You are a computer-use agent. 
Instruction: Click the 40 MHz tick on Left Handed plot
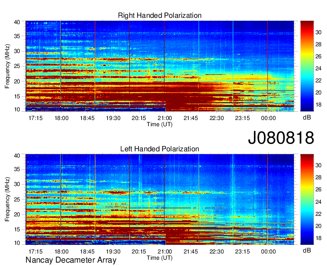point(17,156)
